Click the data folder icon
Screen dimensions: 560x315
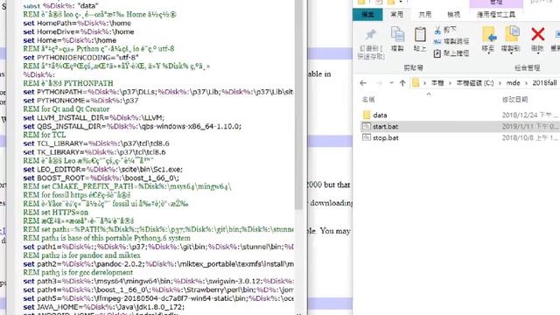click(367, 115)
